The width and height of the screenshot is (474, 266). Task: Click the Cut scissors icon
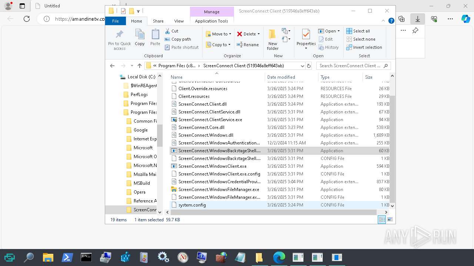pos(167,31)
